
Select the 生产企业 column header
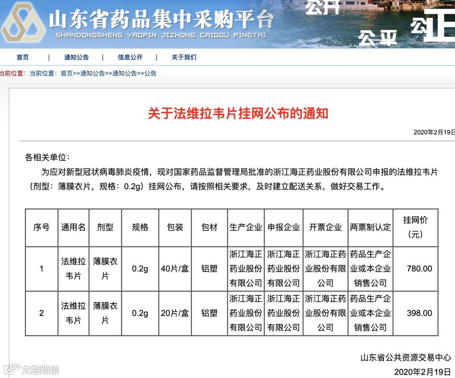[x=246, y=227]
